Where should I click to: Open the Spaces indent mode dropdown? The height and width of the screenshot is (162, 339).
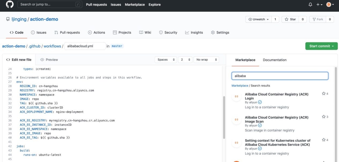(x=166, y=60)
